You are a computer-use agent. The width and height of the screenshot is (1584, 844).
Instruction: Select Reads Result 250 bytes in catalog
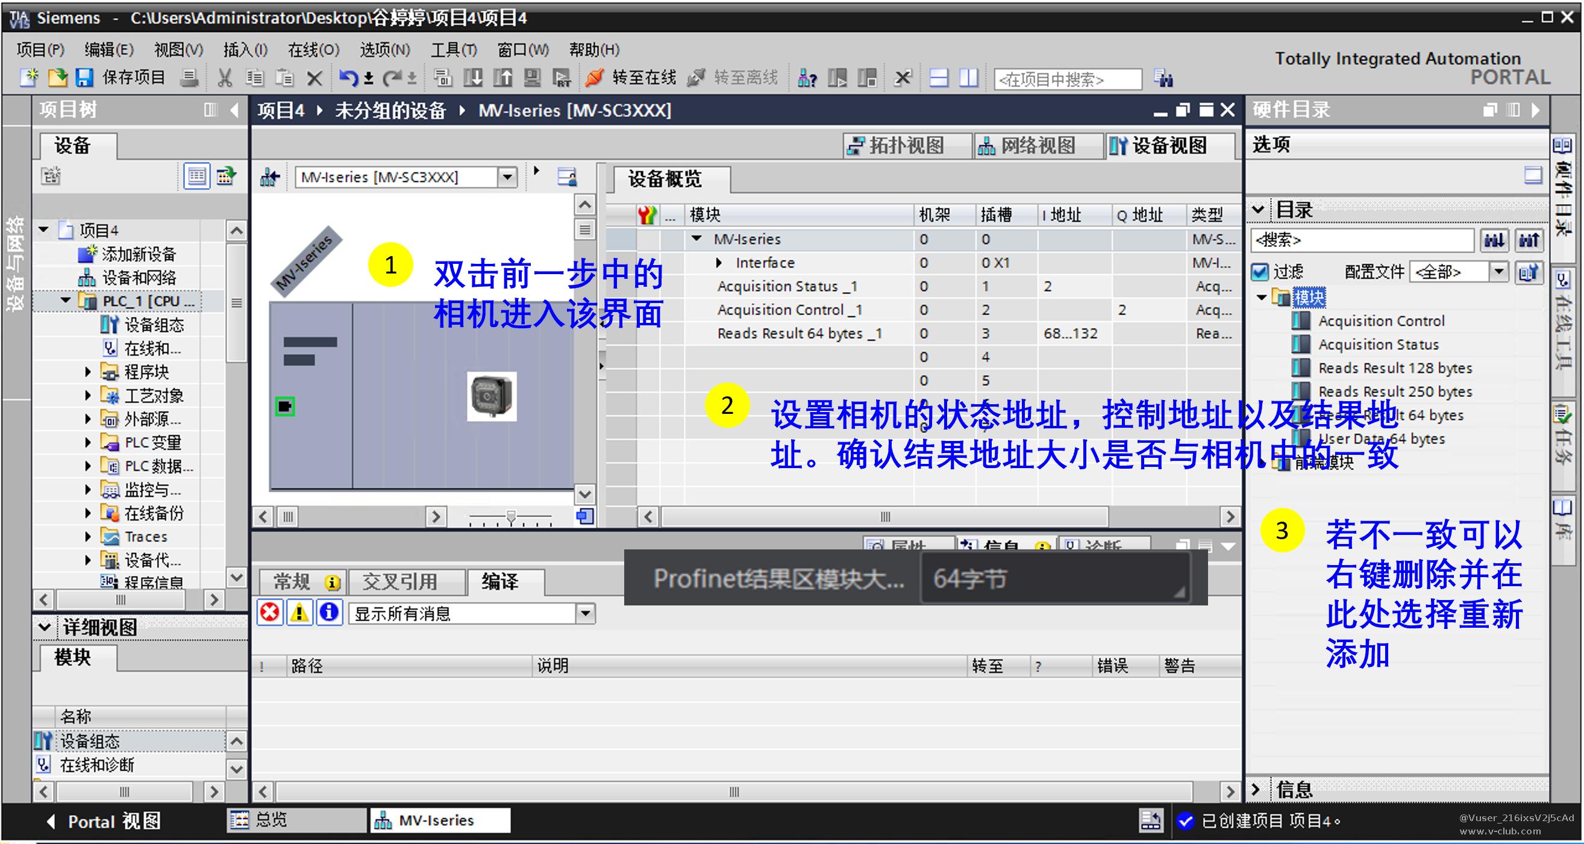click(1395, 392)
